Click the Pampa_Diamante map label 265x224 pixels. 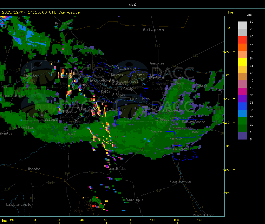pyautogui.click(x=12, y=96)
